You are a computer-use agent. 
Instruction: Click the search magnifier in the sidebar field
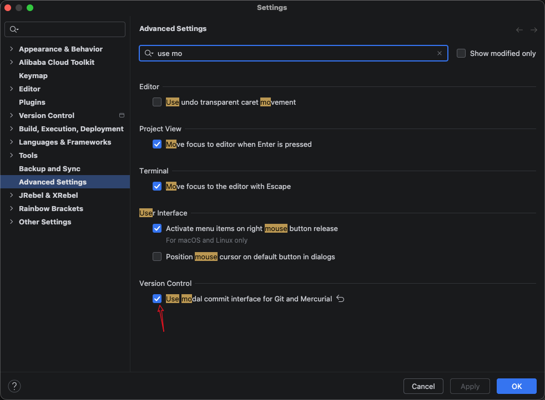[x=14, y=29]
